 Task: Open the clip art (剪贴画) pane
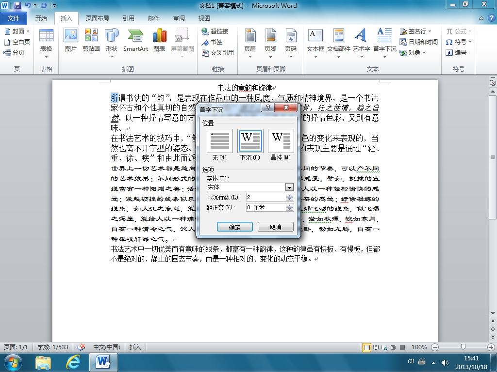(91, 40)
